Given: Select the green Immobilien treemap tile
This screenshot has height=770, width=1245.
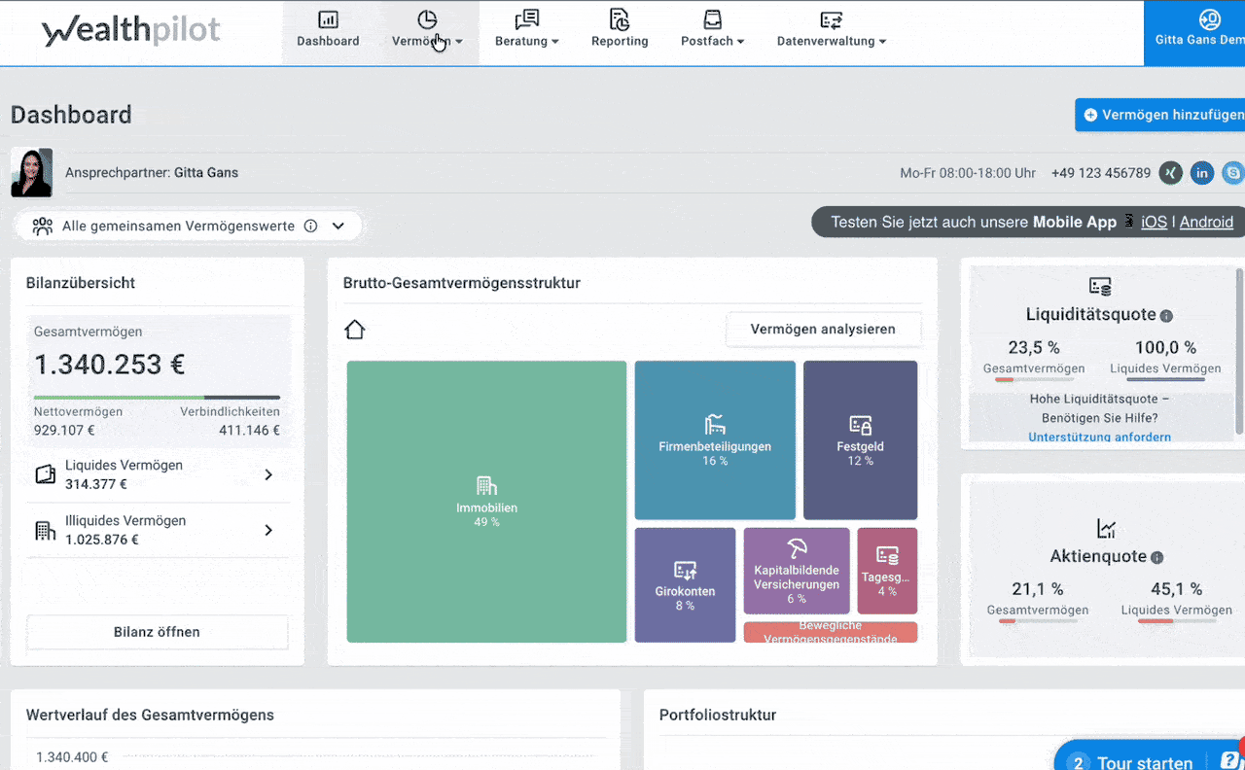Looking at the screenshot, I should (486, 501).
